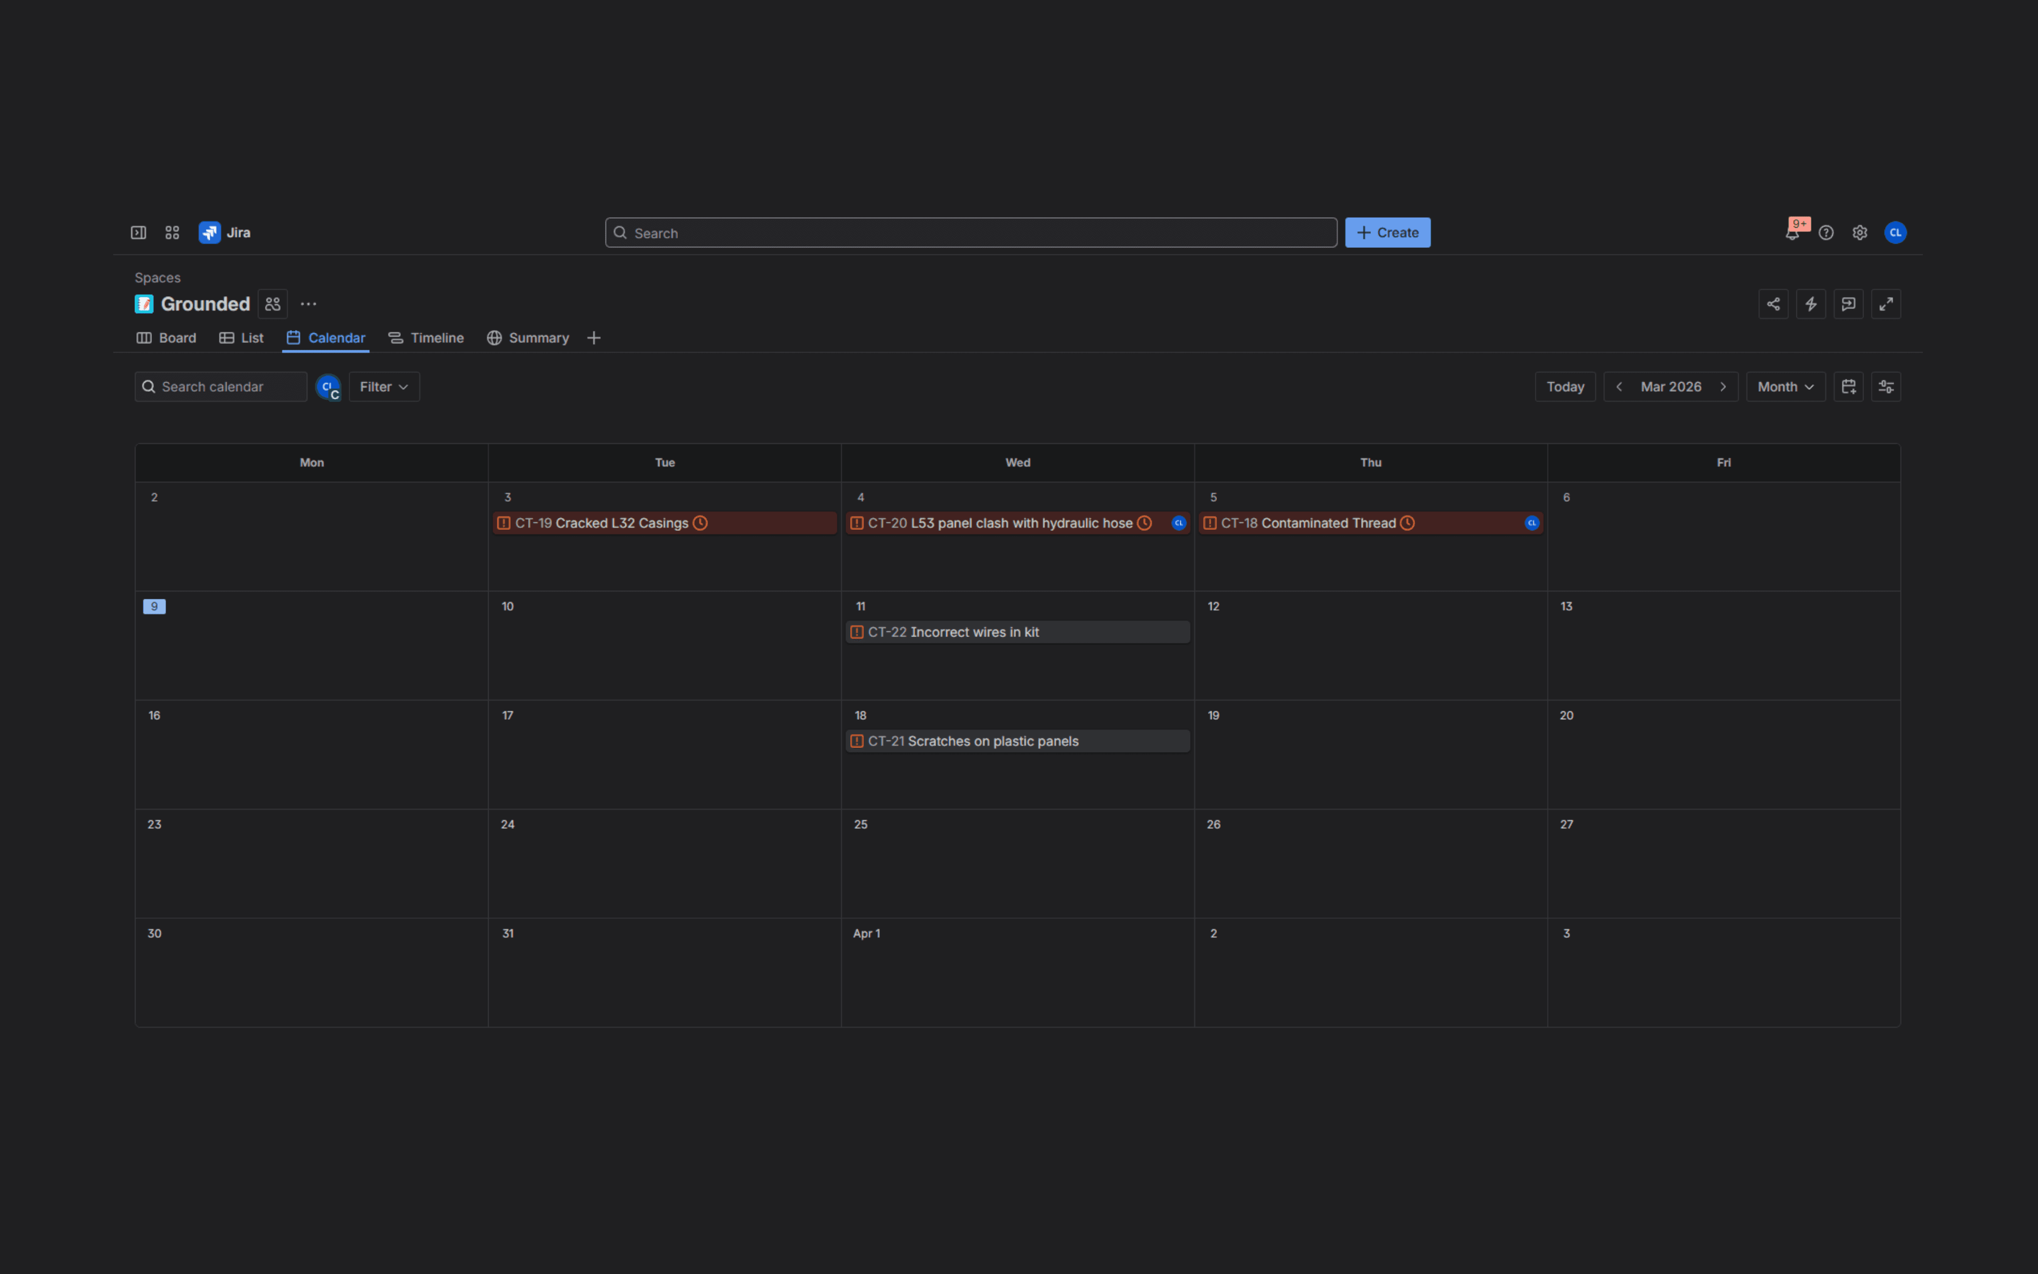Go to next month with the right chevron

point(1723,387)
